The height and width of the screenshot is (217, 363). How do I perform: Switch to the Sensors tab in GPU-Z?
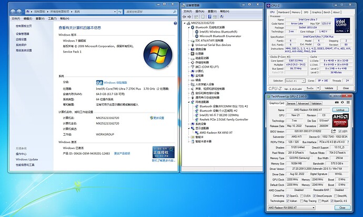[x=291, y=103]
